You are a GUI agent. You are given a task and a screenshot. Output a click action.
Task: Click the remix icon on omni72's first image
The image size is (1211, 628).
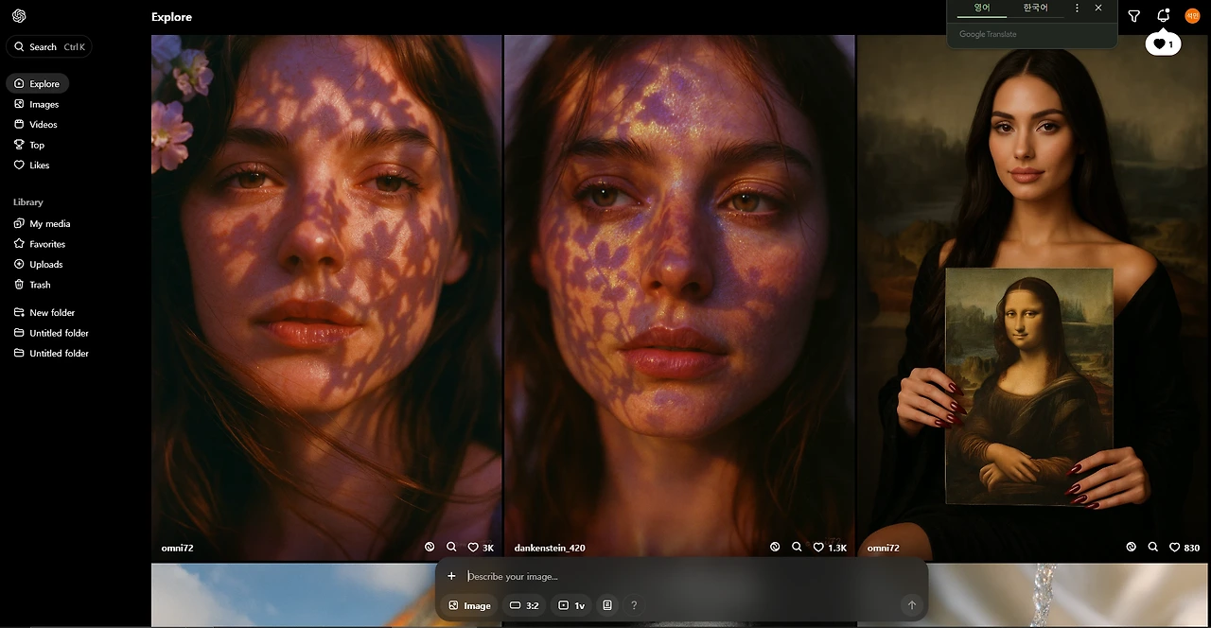(x=430, y=547)
